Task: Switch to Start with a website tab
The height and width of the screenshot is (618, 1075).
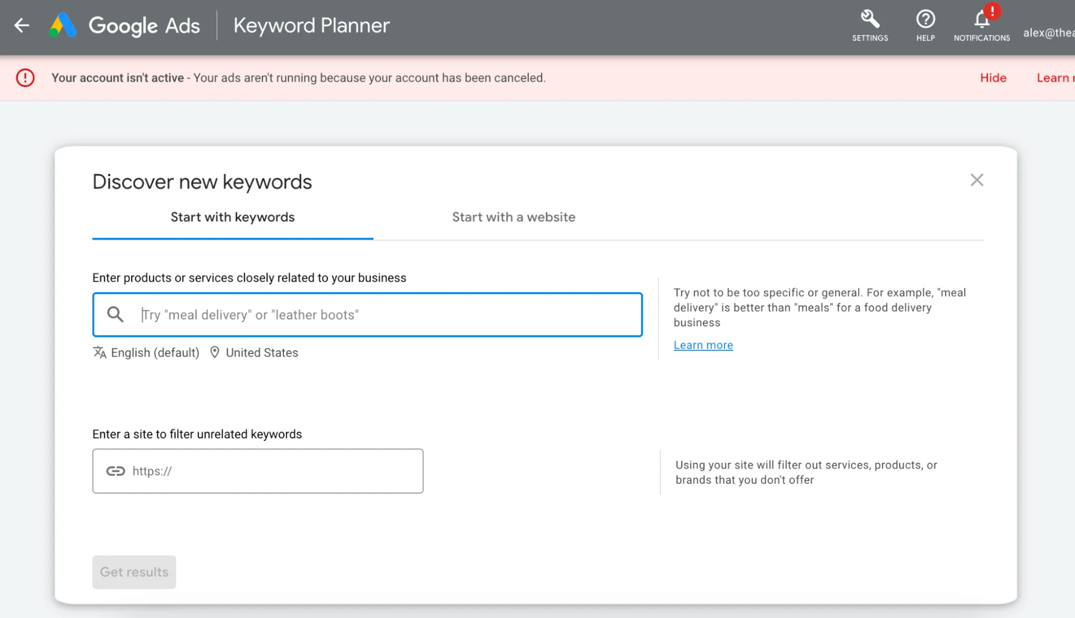Action: pos(514,217)
